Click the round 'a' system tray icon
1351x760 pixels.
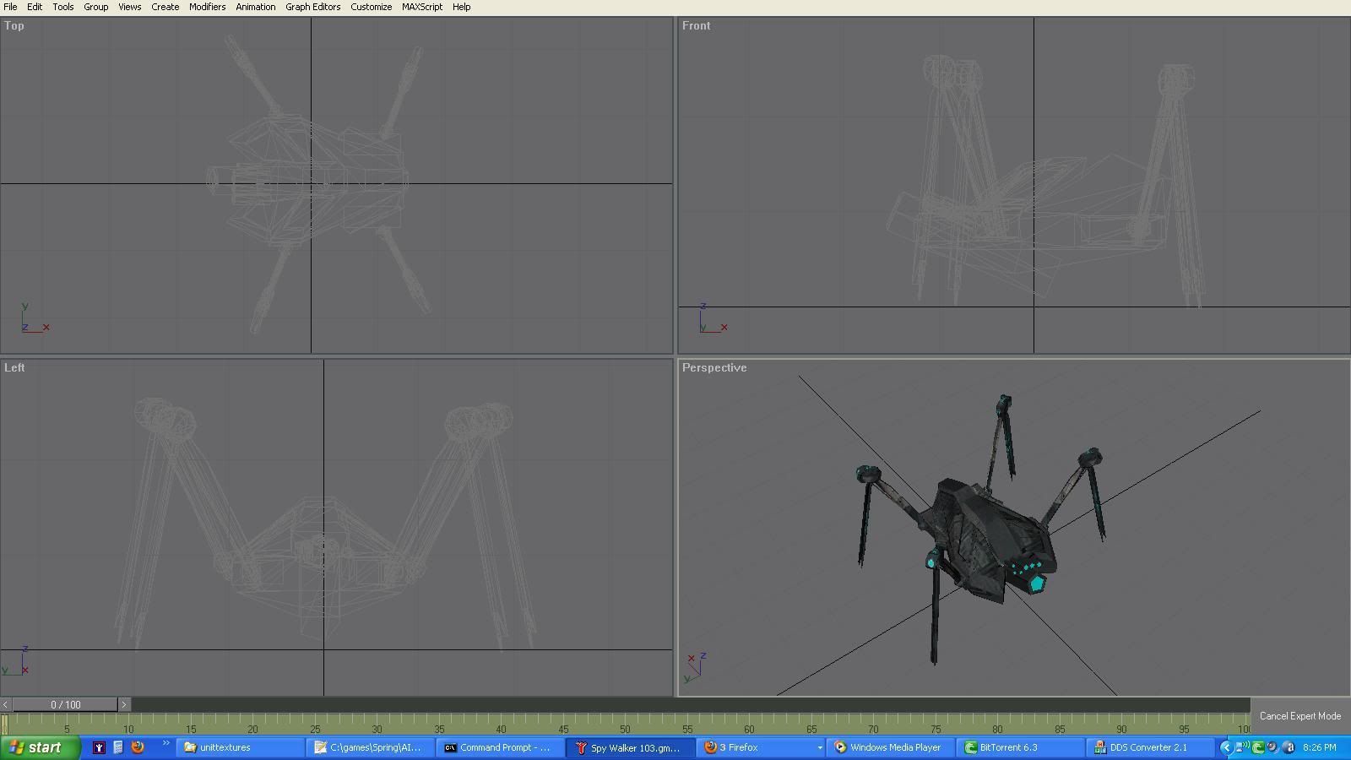point(1289,747)
